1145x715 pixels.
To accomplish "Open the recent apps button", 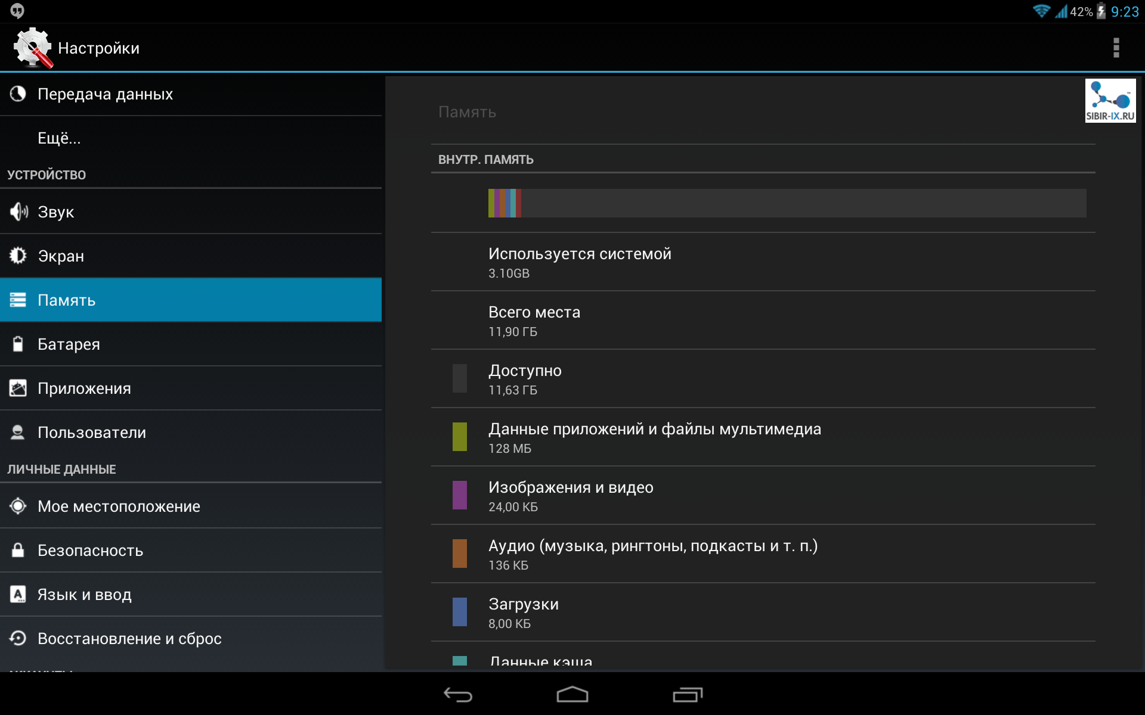I will (688, 695).
